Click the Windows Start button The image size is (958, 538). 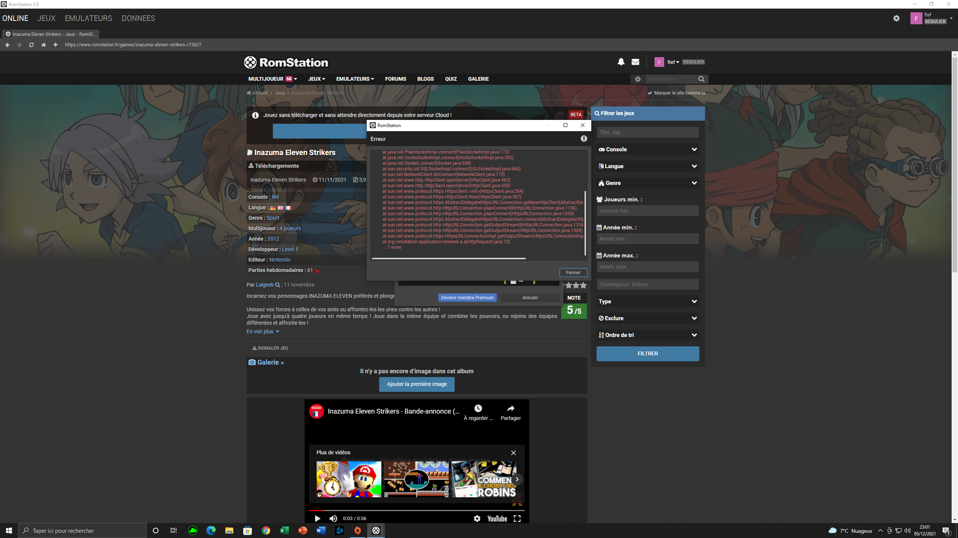pyautogui.click(x=9, y=531)
